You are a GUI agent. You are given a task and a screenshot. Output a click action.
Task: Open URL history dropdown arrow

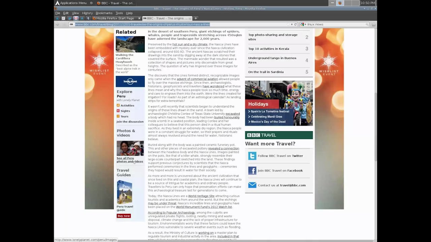(x=292, y=24)
